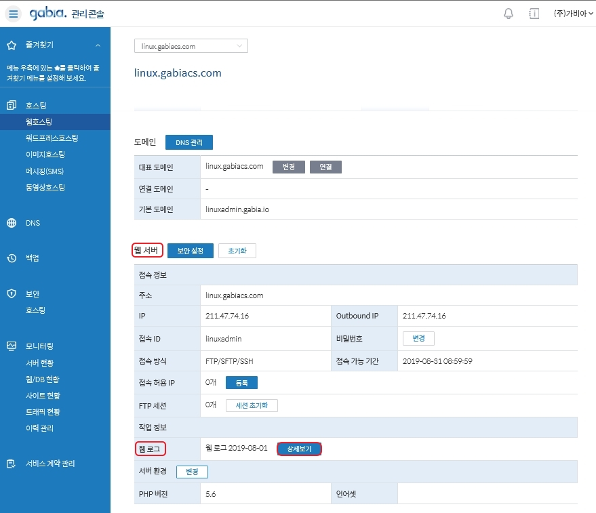This screenshot has height=513, width=596.
Task: Open notifications bell icon
Action: 509,14
